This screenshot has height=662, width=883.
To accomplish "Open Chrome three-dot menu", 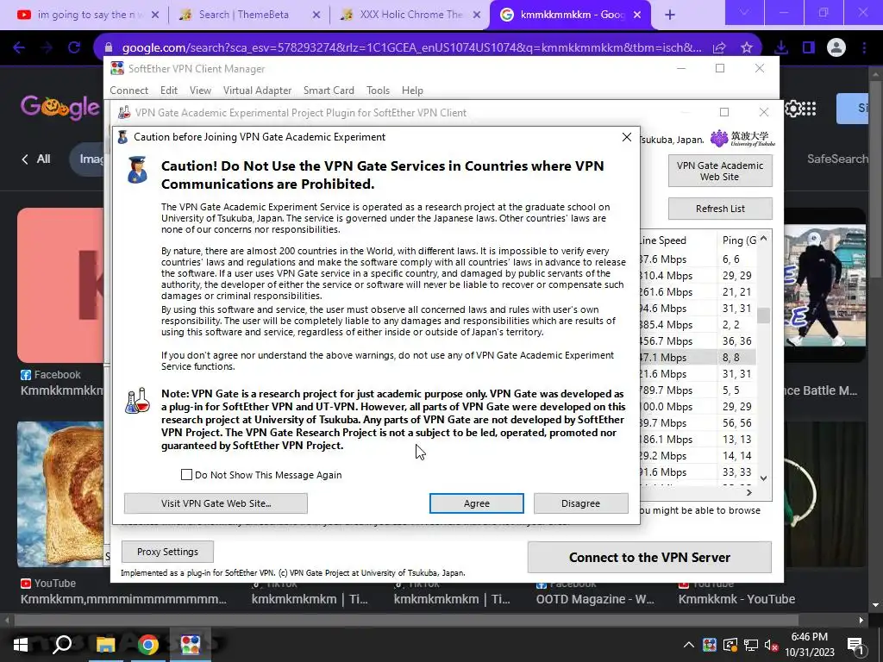I will coord(864,48).
